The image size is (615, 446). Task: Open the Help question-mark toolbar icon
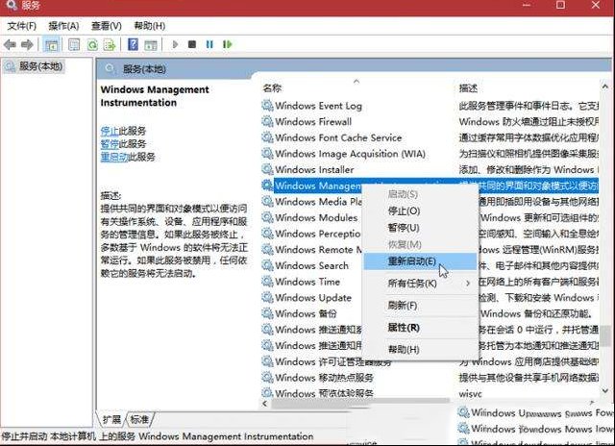[133, 44]
